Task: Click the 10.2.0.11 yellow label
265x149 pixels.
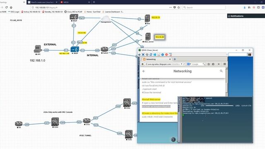Action: click(x=156, y=17)
